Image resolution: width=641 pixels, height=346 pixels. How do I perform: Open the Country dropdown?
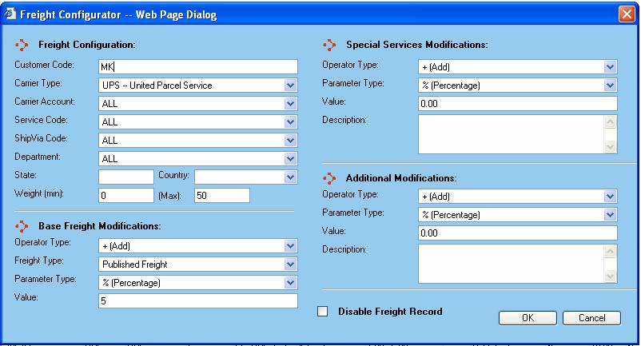(x=290, y=177)
